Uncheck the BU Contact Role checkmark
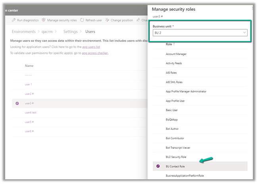 [x=158, y=166]
